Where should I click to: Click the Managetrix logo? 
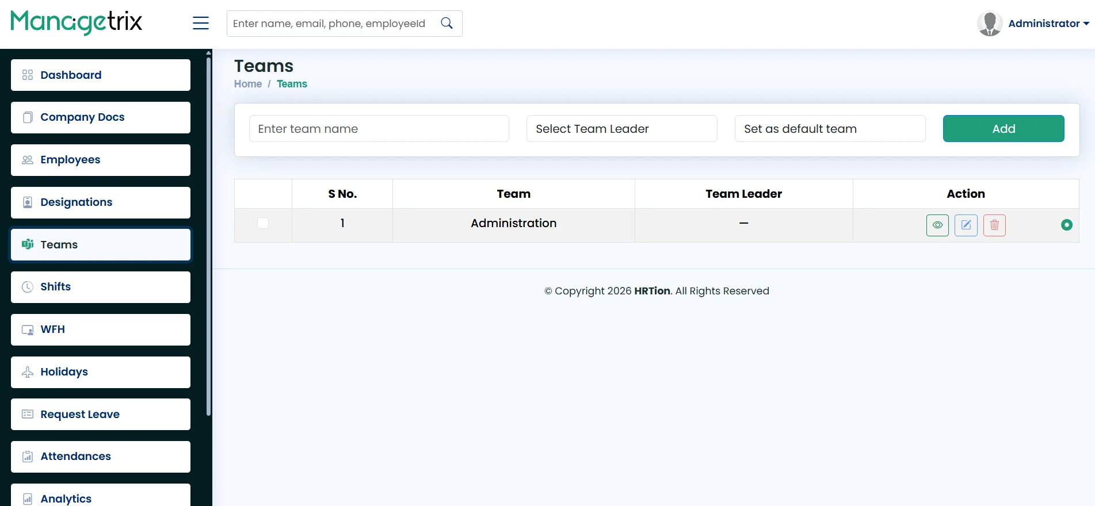(77, 22)
